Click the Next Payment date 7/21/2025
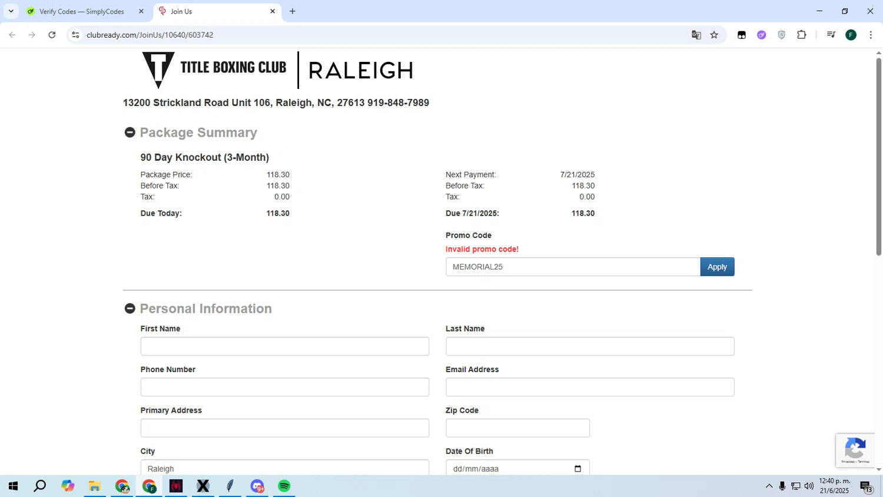The height and width of the screenshot is (497, 883). point(577,174)
